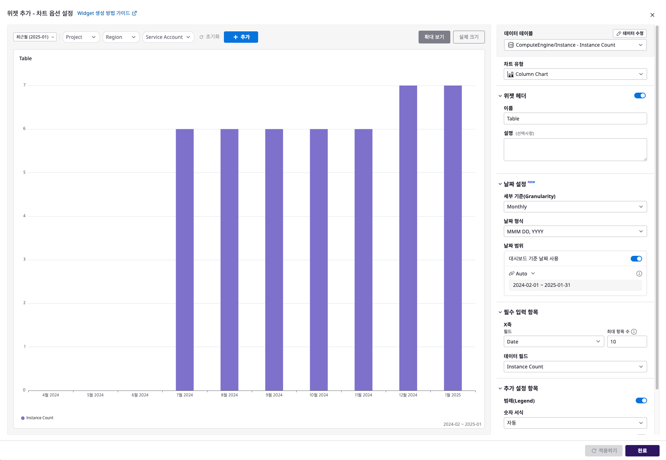Screen dimensions: 666x460
Task: Click the info icon beside 최대 항목 수
Action: point(634,332)
